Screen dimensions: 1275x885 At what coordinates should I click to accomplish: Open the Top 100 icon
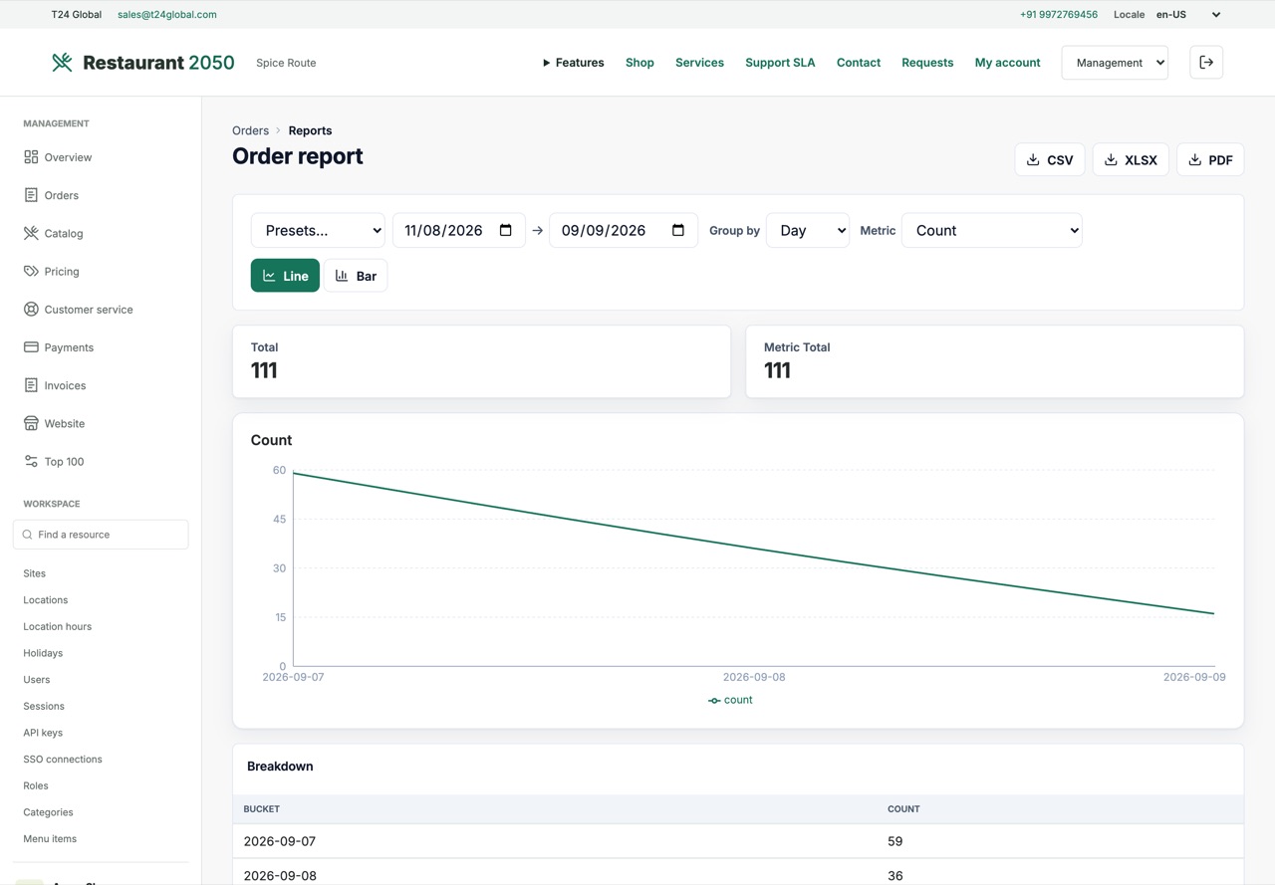click(31, 461)
